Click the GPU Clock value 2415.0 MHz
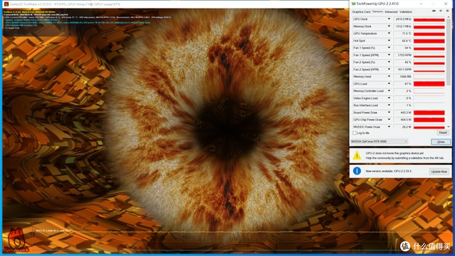 [x=403, y=19]
